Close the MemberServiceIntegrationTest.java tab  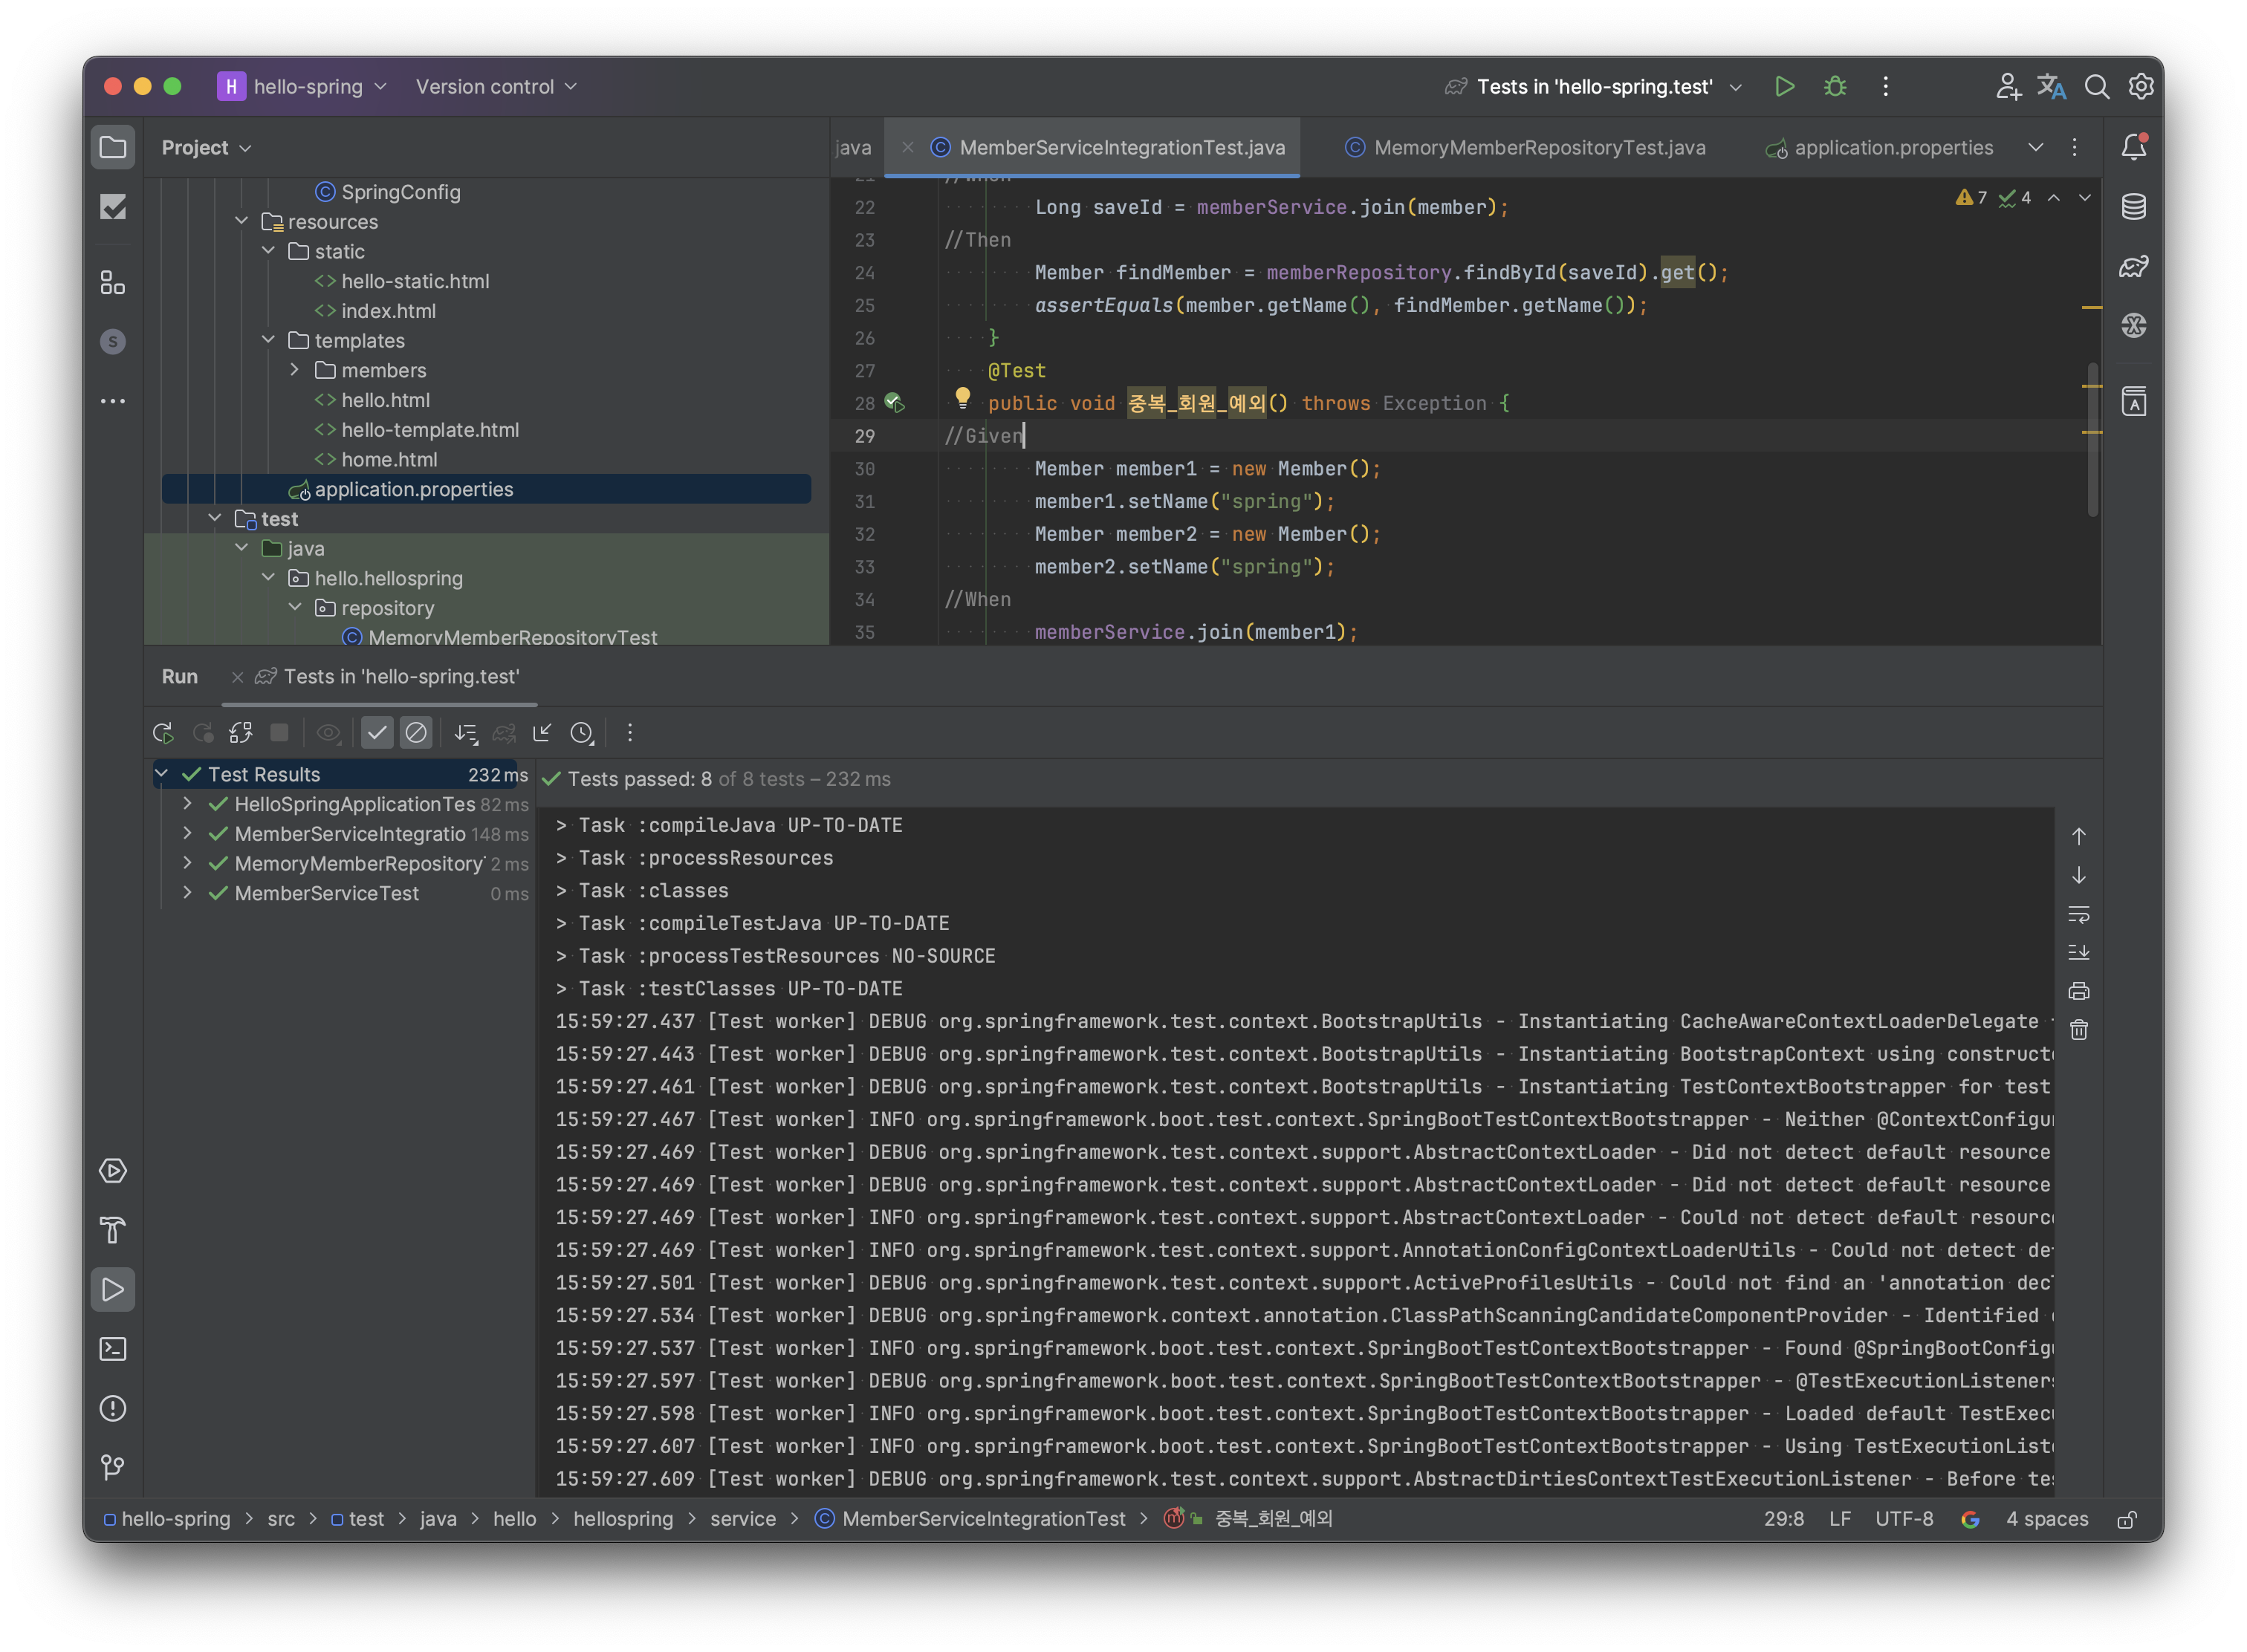point(907,148)
